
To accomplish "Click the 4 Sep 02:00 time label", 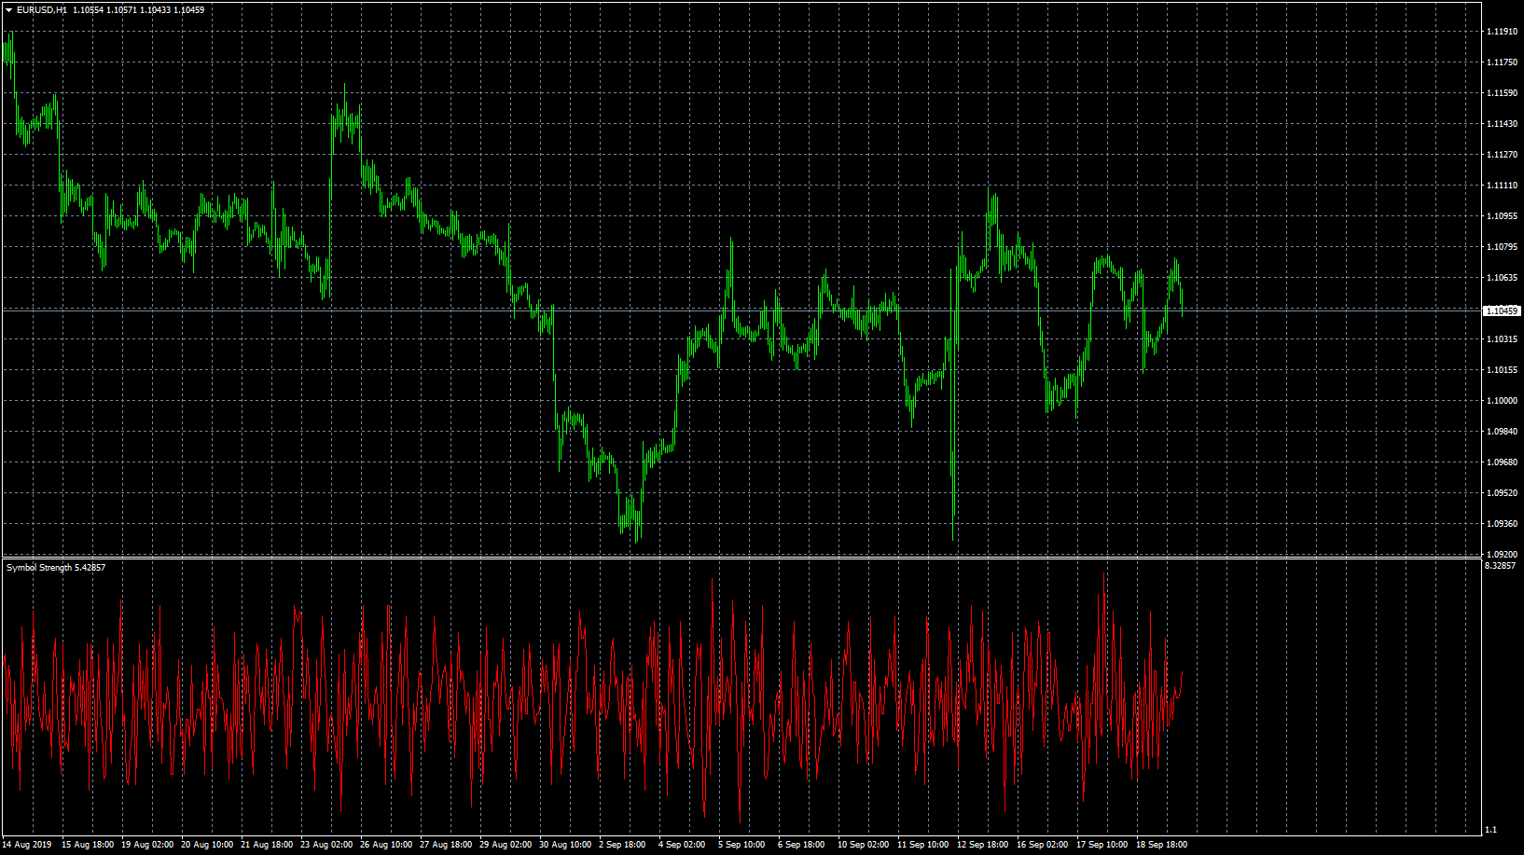I will point(682,845).
